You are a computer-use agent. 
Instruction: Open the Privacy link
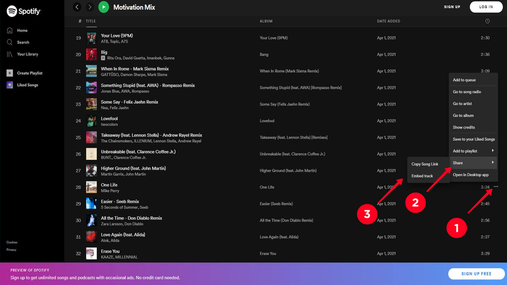(x=11, y=250)
